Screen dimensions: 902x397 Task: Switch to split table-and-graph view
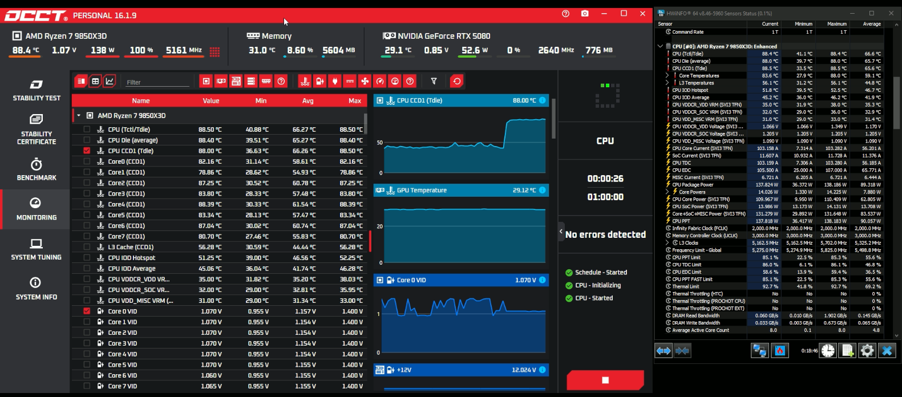coord(81,82)
